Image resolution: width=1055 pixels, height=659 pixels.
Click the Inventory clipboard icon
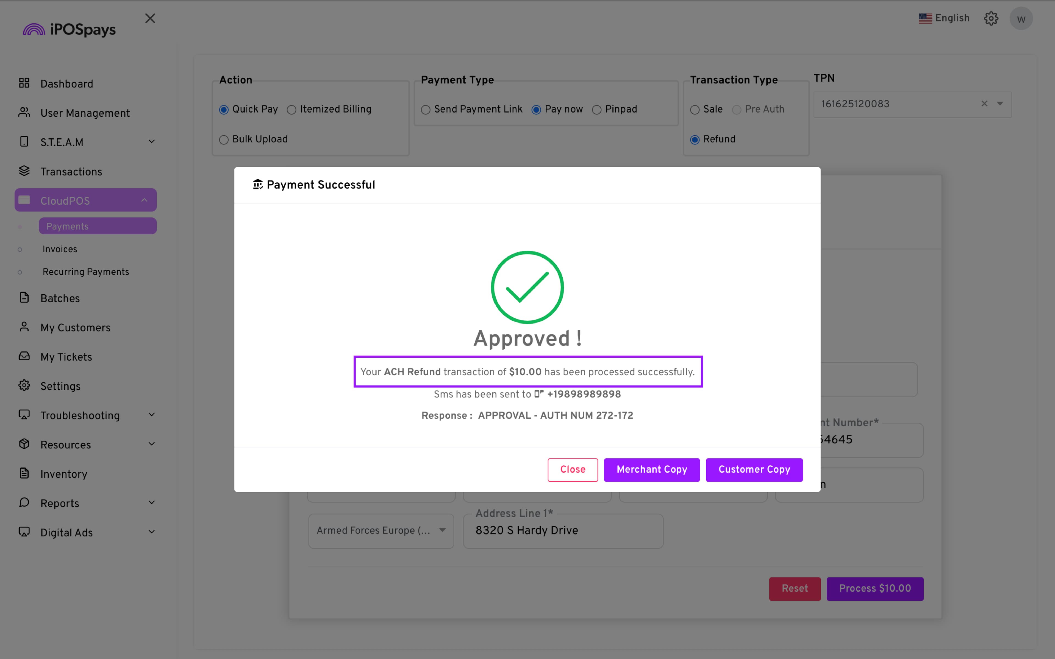[x=24, y=473]
